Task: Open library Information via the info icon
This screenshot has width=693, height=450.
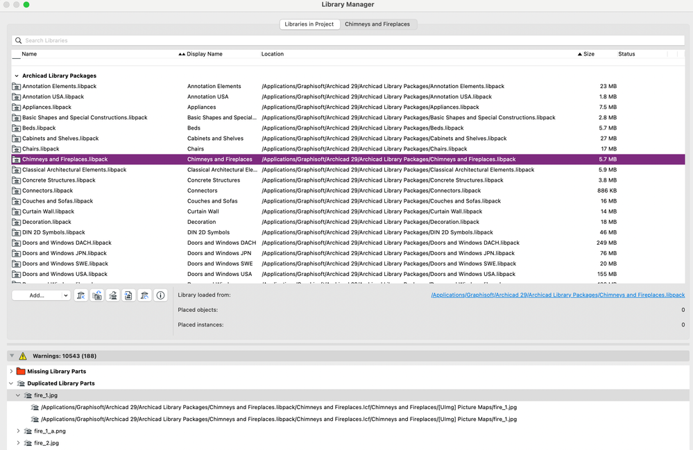Action: [160, 295]
